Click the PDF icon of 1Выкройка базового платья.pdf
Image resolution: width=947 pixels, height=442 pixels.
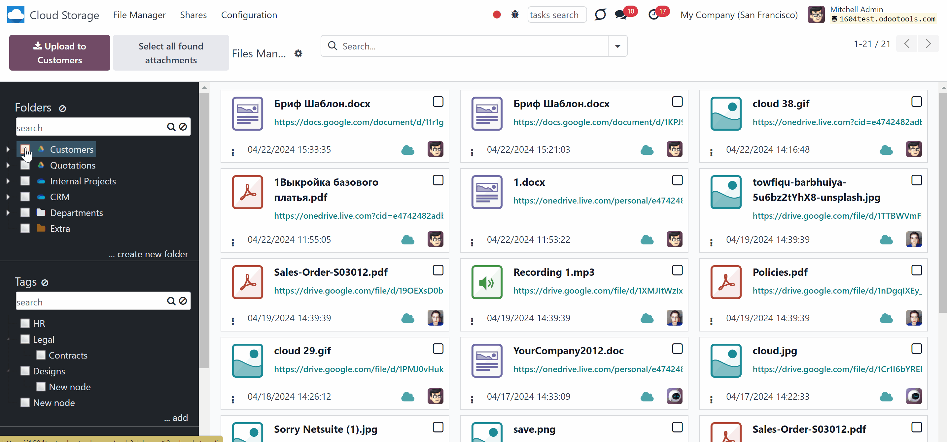(247, 192)
